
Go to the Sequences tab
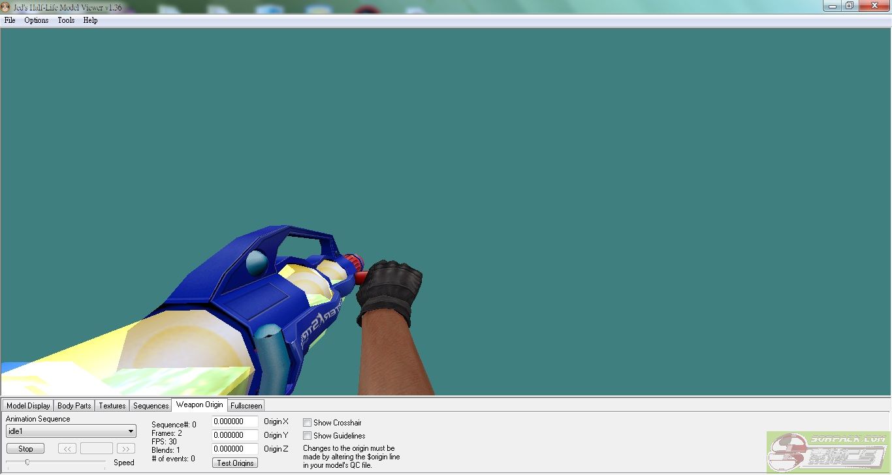coord(151,406)
